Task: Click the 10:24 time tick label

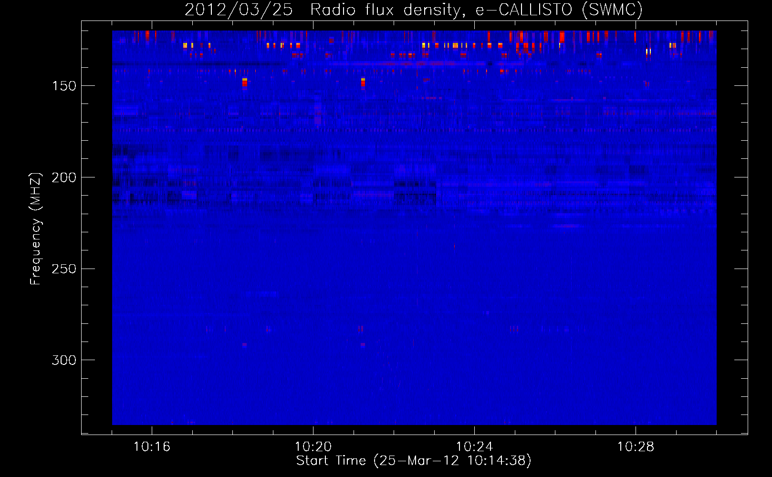Action: click(x=474, y=447)
